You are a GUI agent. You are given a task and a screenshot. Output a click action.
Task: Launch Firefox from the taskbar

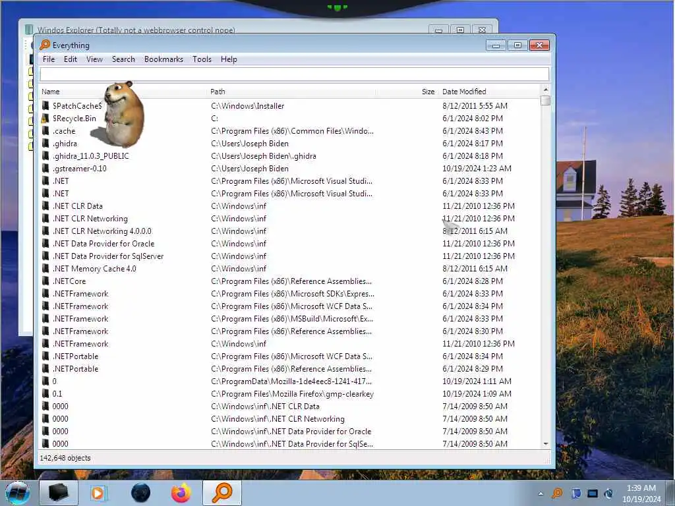[181, 493]
